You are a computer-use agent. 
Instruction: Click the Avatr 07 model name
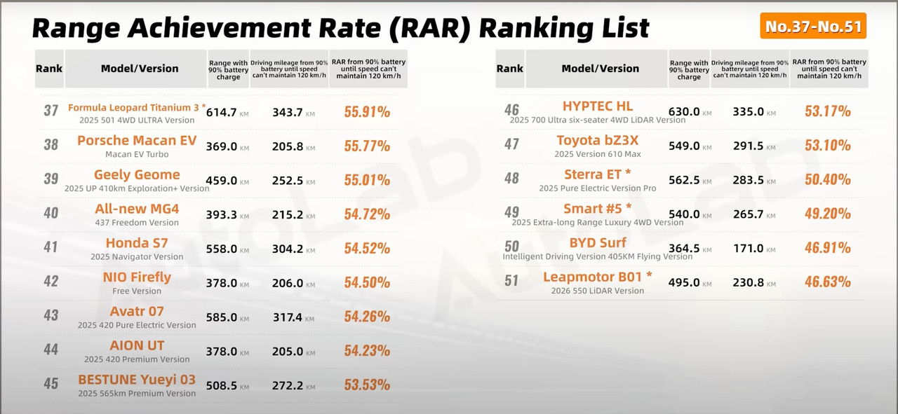coord(137,311)
